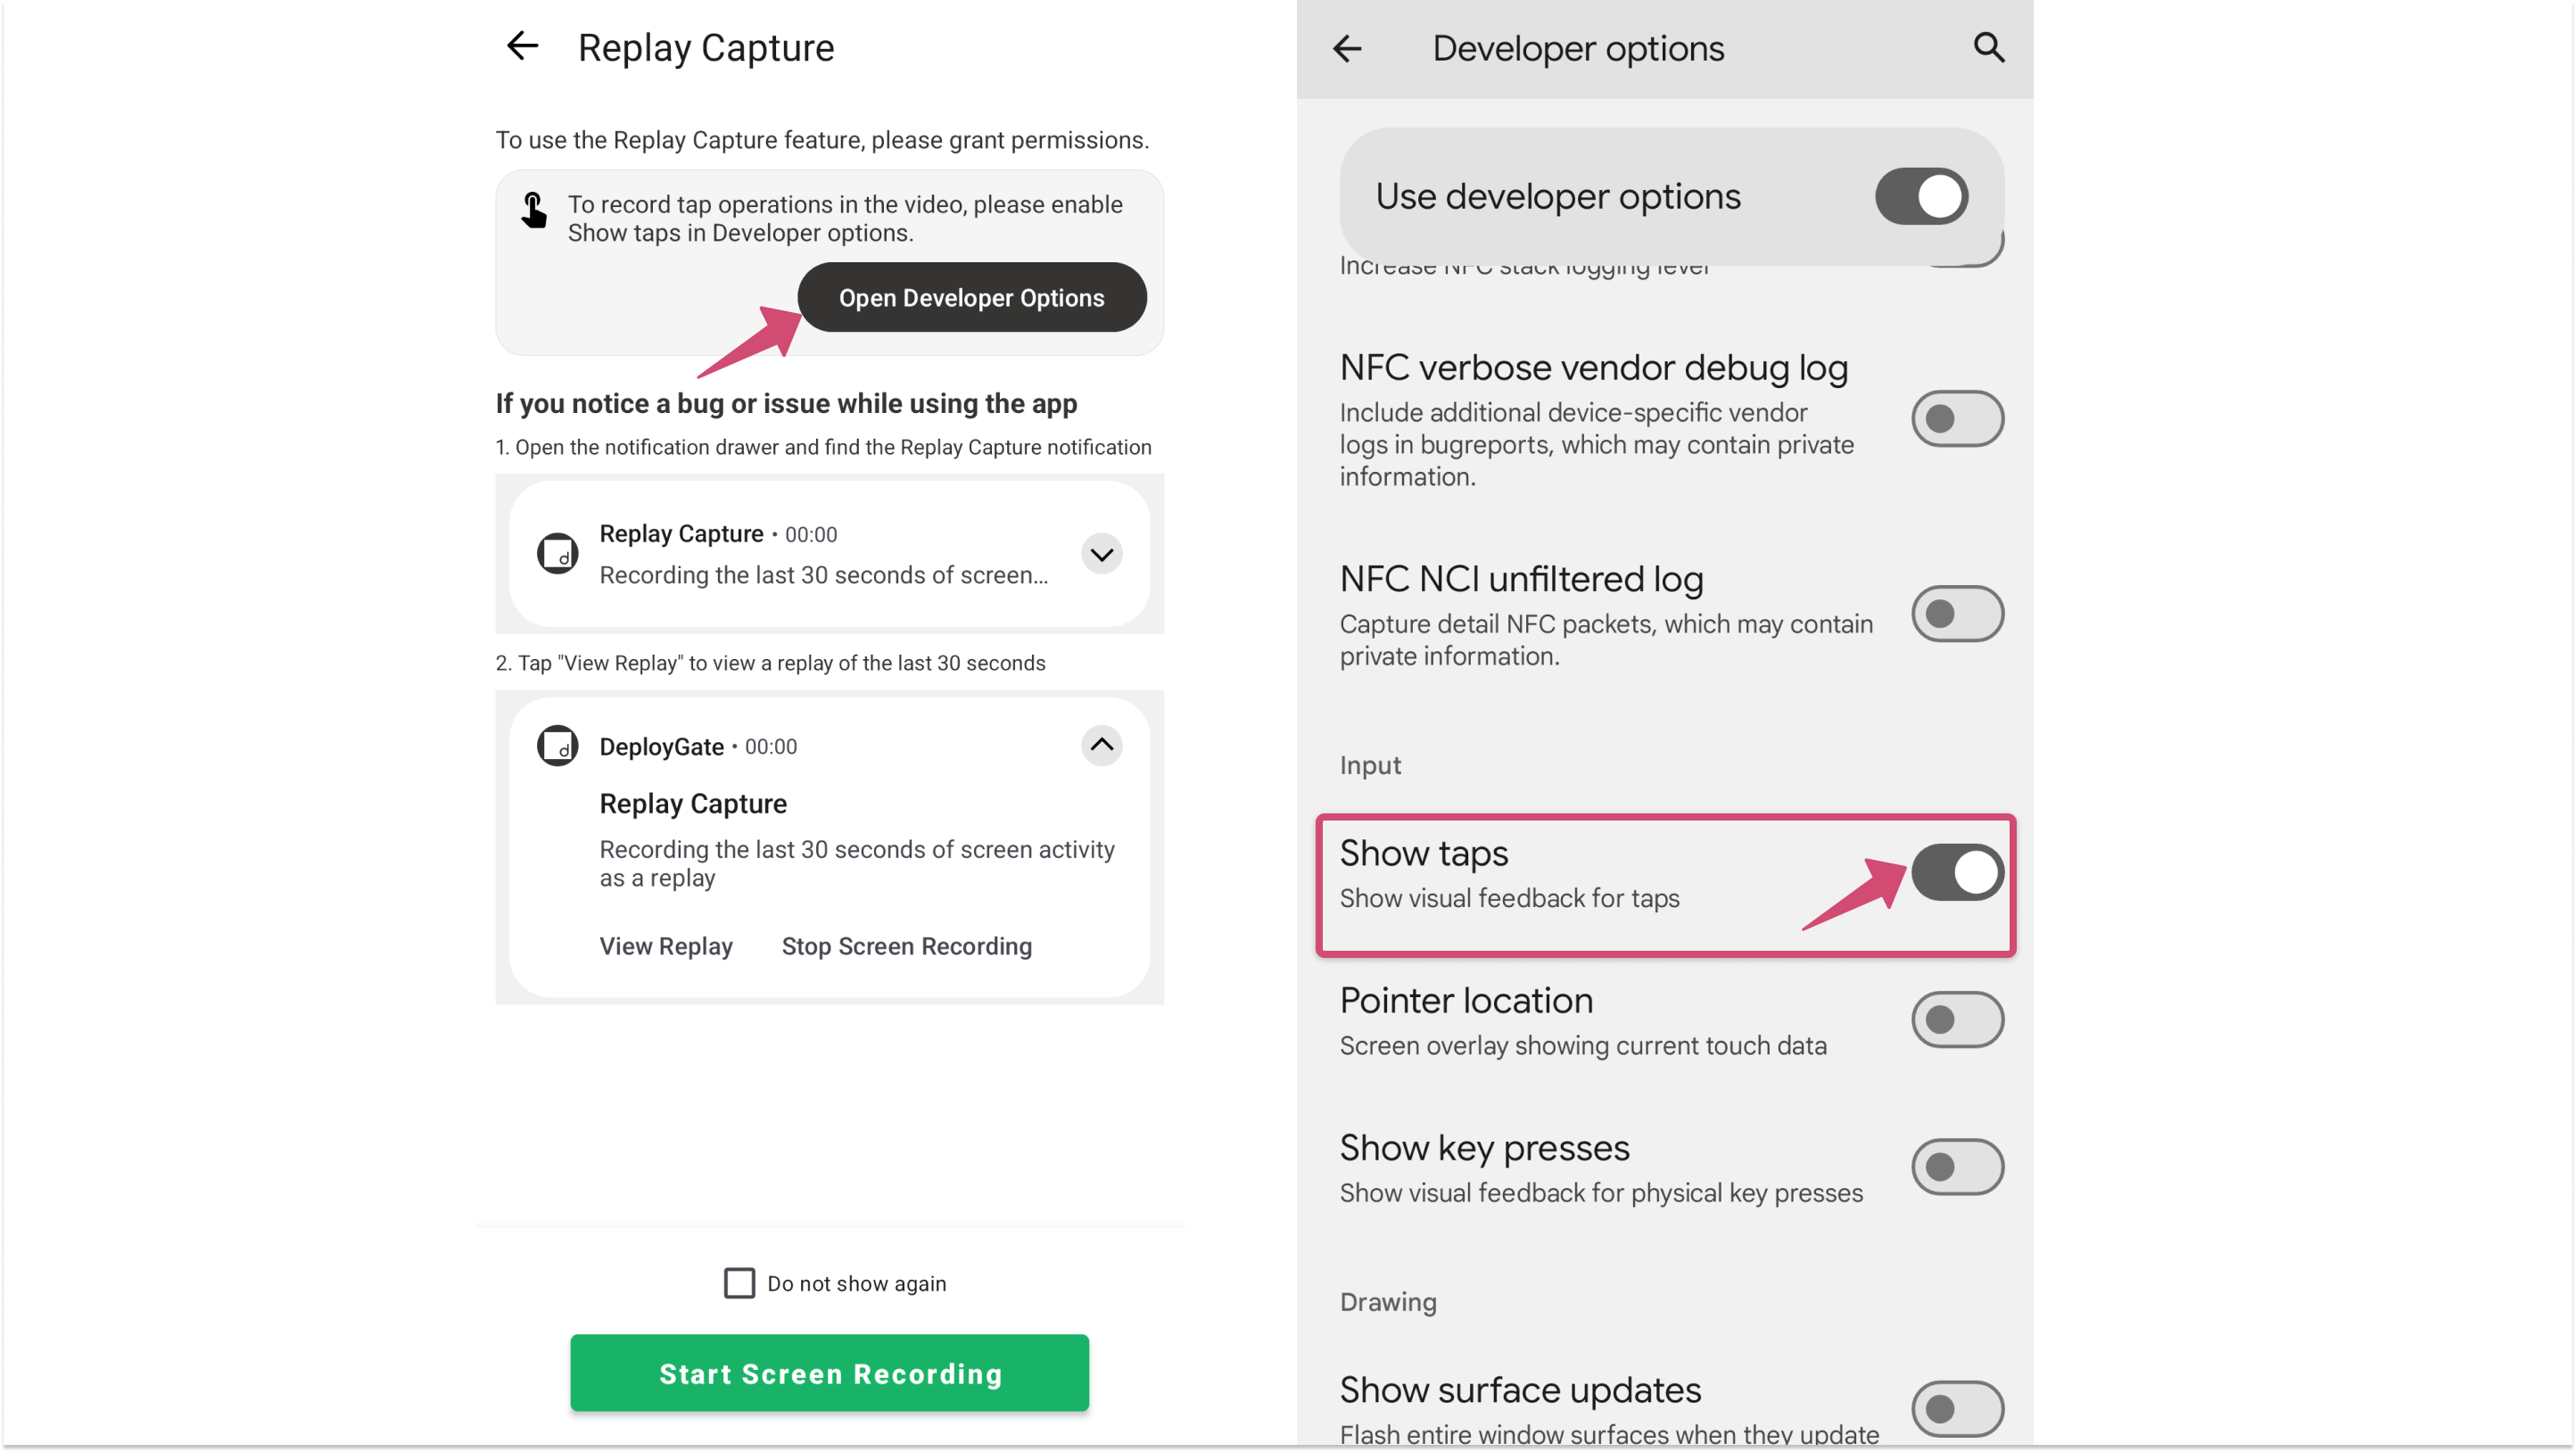
Task: Enable NFC verbose vendor debug log
Action: coord(1956,419)
